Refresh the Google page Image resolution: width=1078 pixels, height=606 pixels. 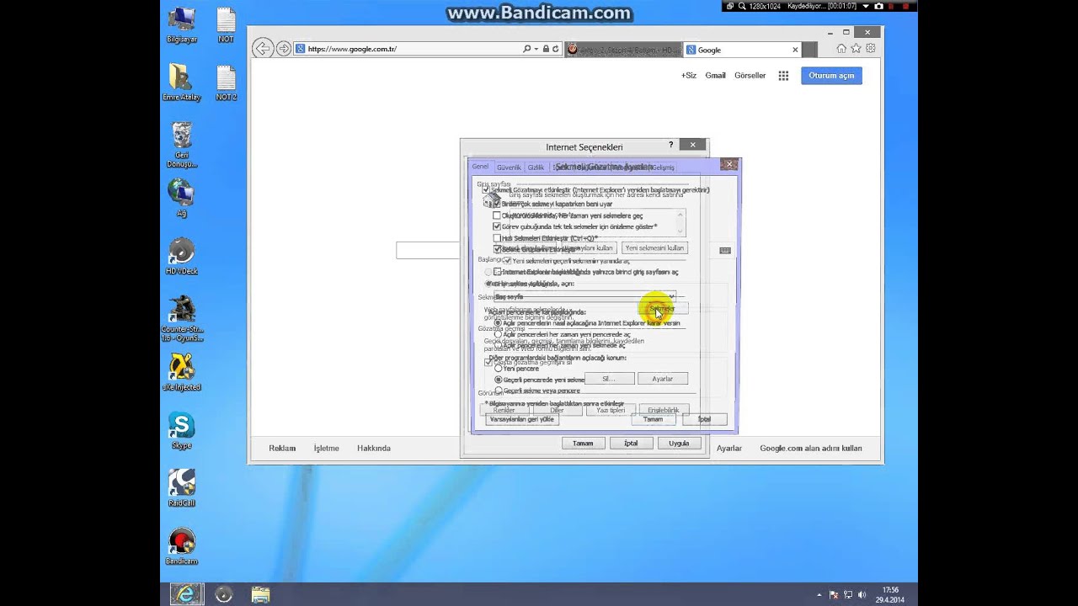(x=556, y=49)
